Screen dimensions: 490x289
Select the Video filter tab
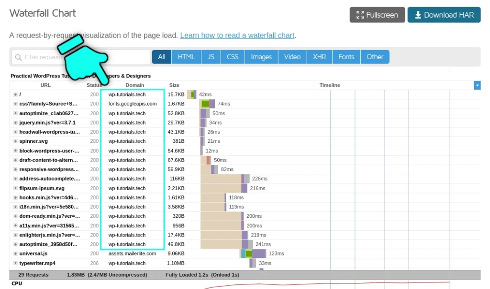click(292, 56)
